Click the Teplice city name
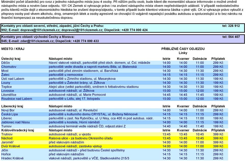The image size is (245, 161). coord(6,87)
